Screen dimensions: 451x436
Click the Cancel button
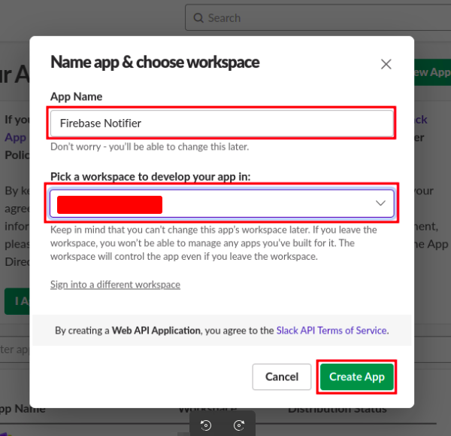tap(282, 377)
